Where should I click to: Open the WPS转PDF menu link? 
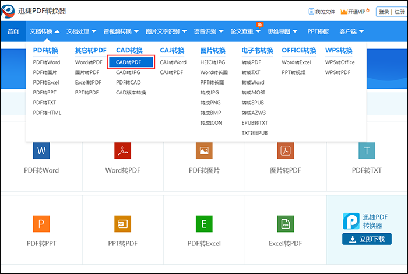pyautogui.click(x=337, y=72)
